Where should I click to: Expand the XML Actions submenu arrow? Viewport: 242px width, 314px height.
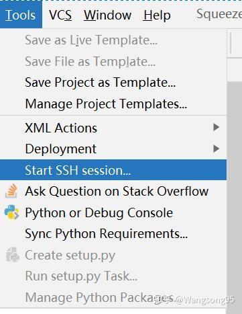(216, 127)
